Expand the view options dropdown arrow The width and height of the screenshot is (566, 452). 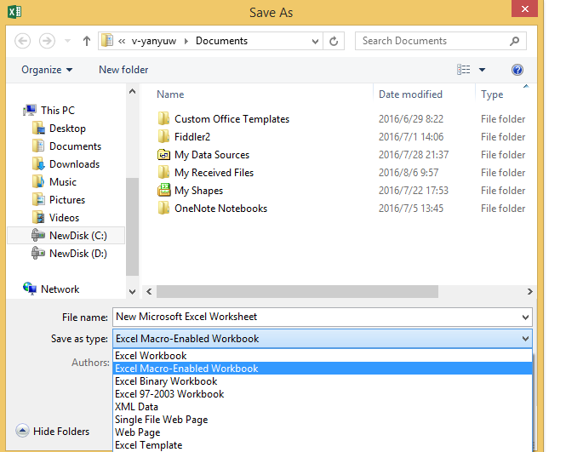(x=483, y=70)
